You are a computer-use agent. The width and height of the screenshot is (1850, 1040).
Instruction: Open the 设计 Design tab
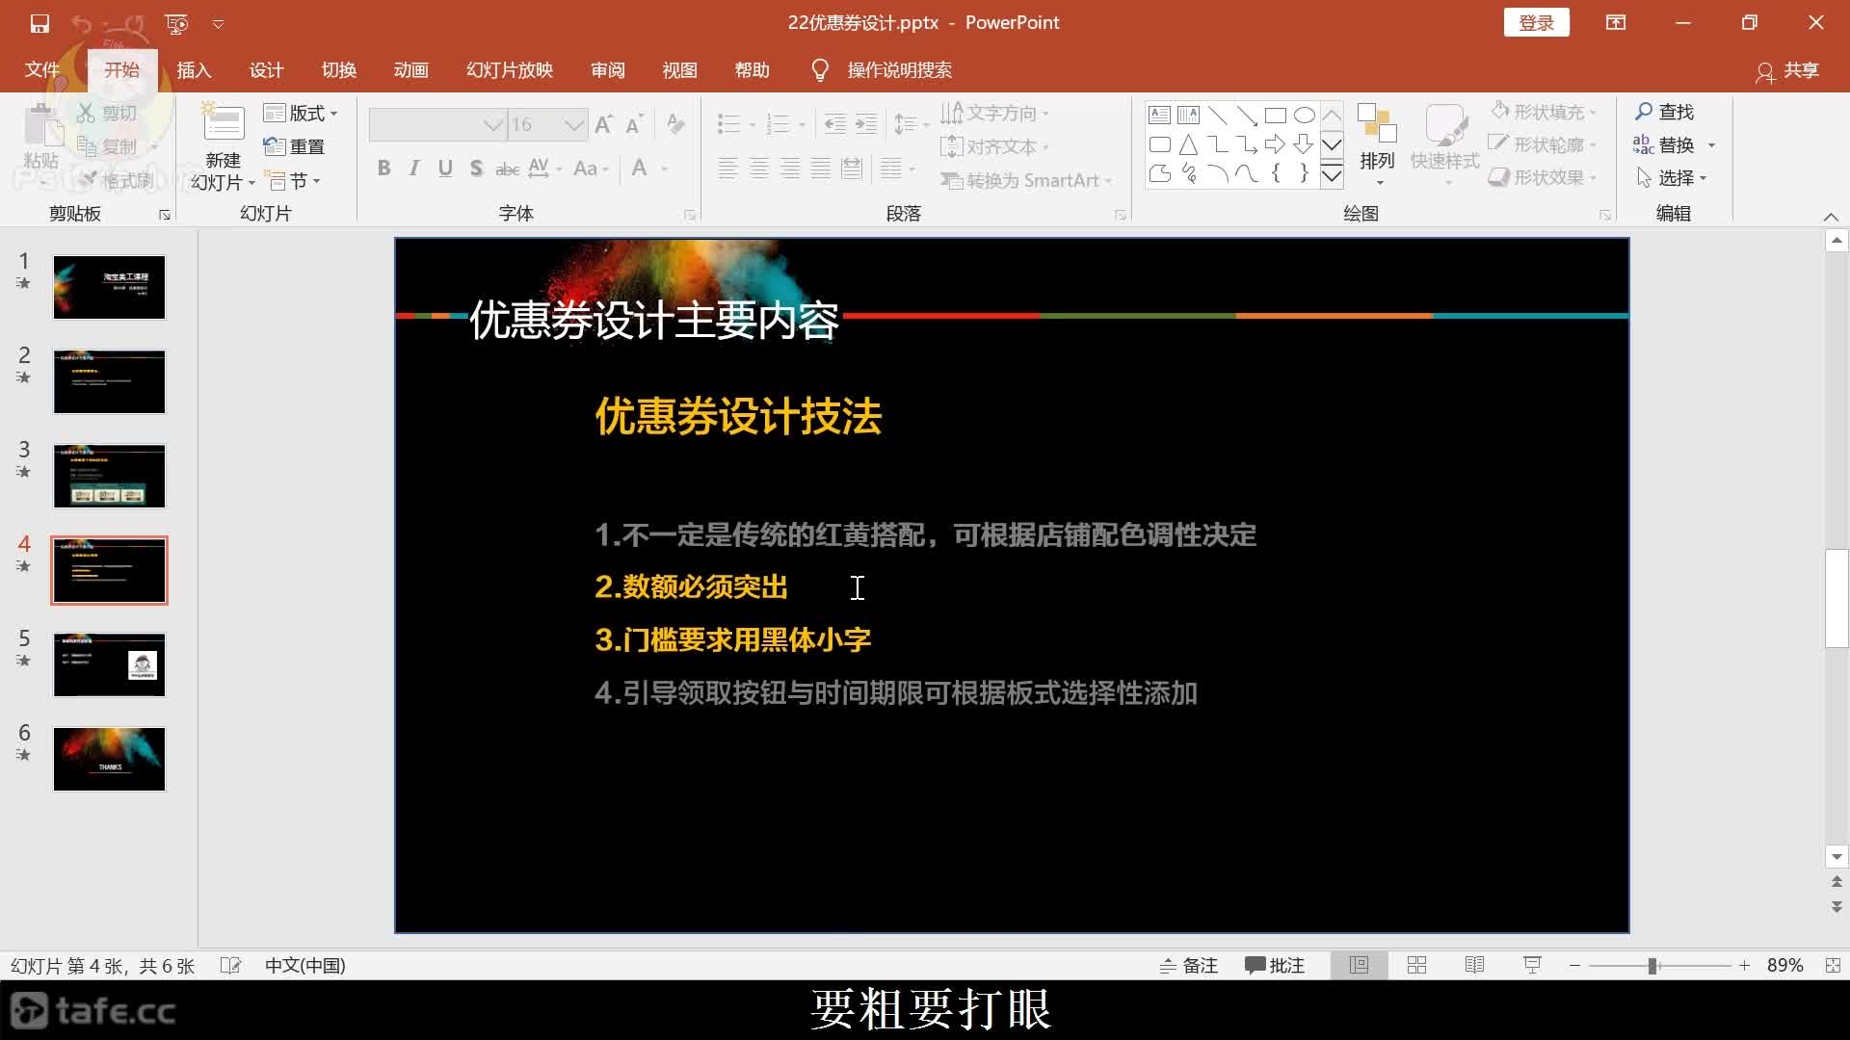click(x=266, y=70)
